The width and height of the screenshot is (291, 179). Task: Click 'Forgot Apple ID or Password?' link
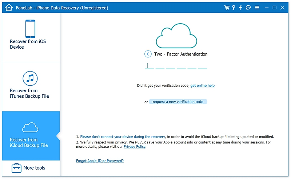tap(100, 160)
